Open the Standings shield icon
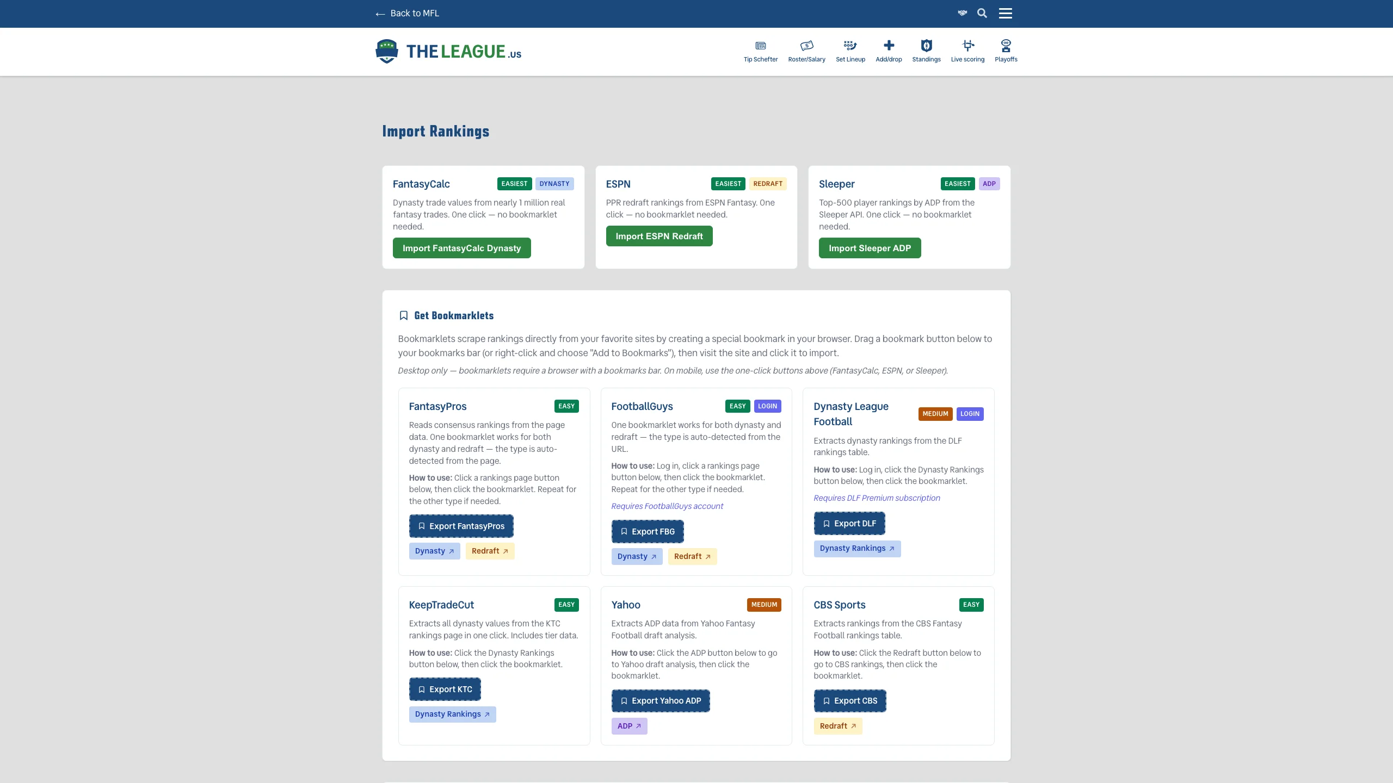This screenshot has width=1393, height=783. [x=926, y=46]
